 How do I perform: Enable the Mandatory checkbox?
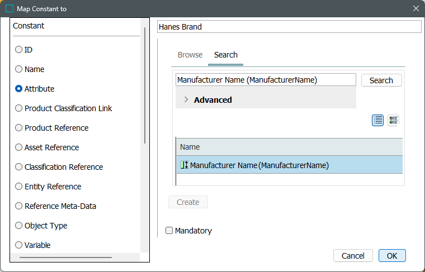coord(169,230)
